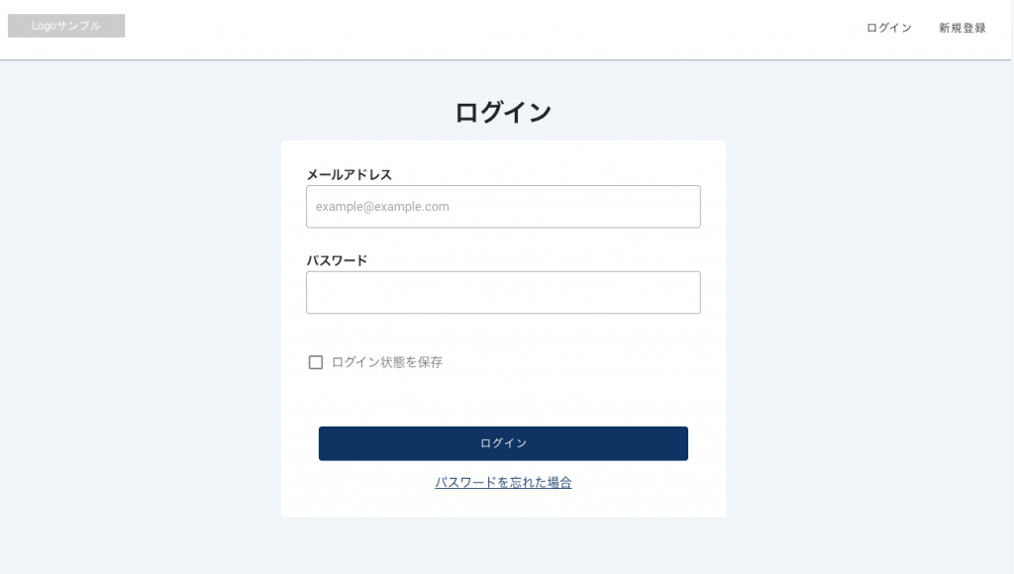Click the Logoサンプル logo image
This screenshot has height=574, width=1014.
coord(66,26)
